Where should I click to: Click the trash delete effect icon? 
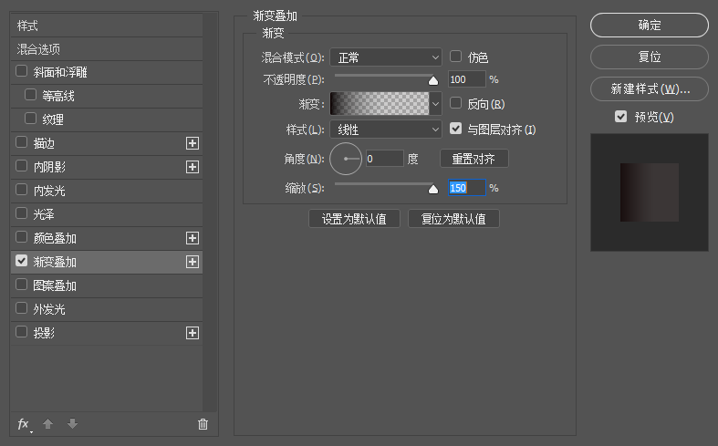[x=203, y=424]
